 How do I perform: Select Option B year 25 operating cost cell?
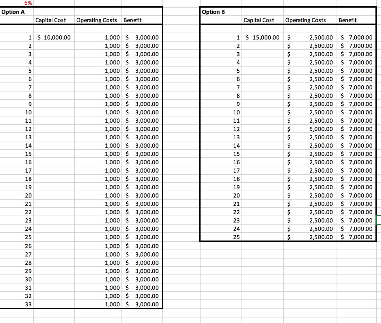click(310, 237)
